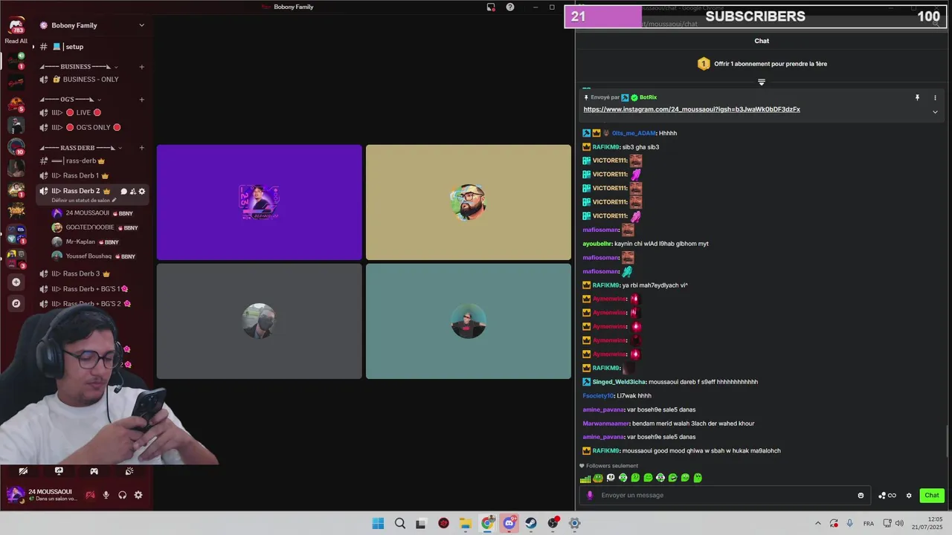
Task: Open Discord user settings gear
Action: [138, 495]
